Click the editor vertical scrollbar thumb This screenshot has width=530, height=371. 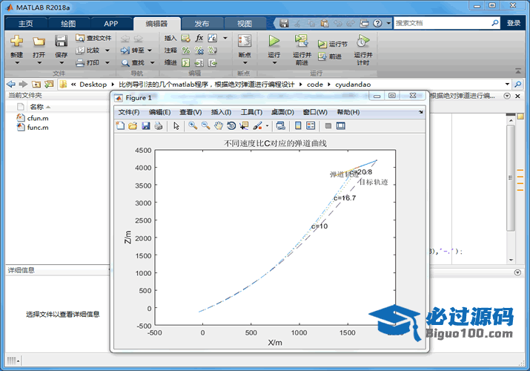(x=511, y=178)
